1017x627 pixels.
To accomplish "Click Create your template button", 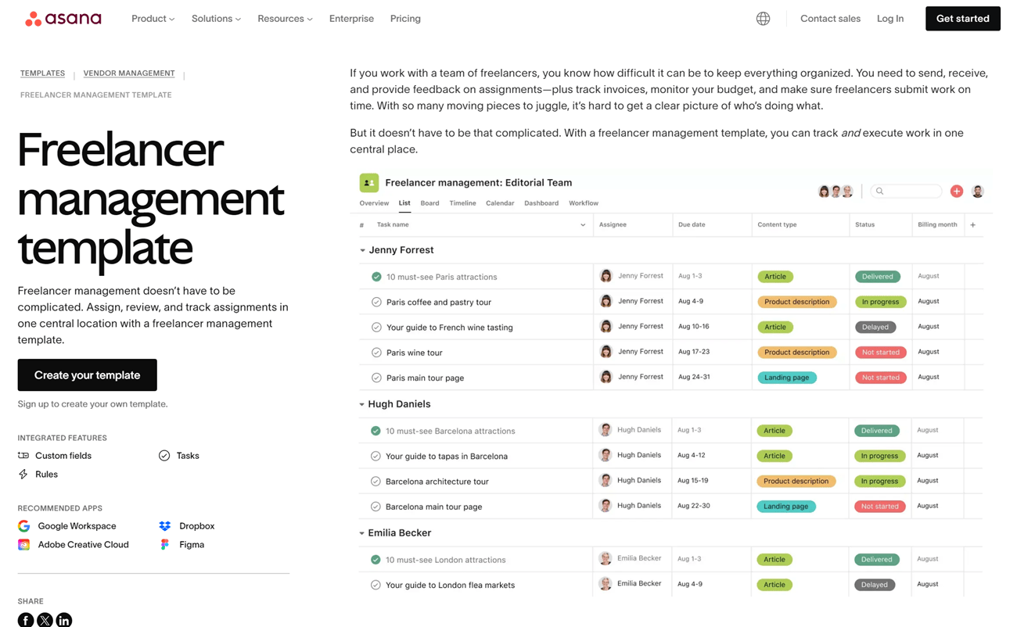I will click(88, 375).
